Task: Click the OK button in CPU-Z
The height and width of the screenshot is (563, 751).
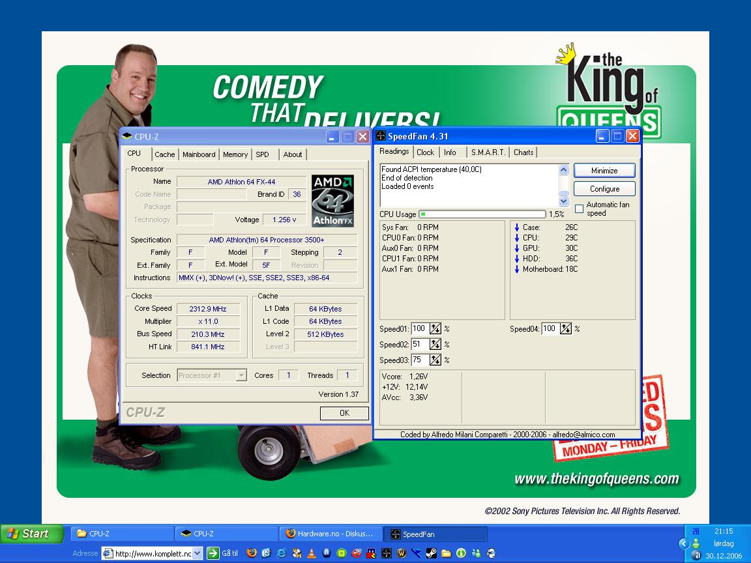Action: [344, 412]
